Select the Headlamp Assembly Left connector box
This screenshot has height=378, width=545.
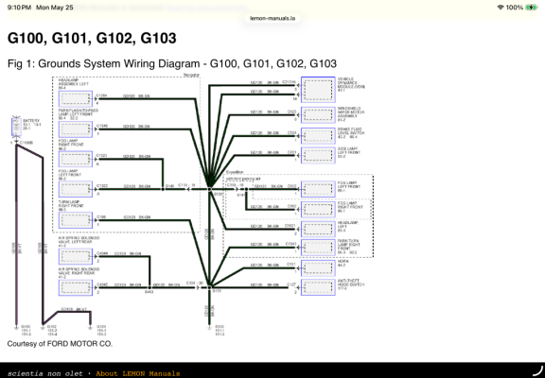(x=76, y=99)
